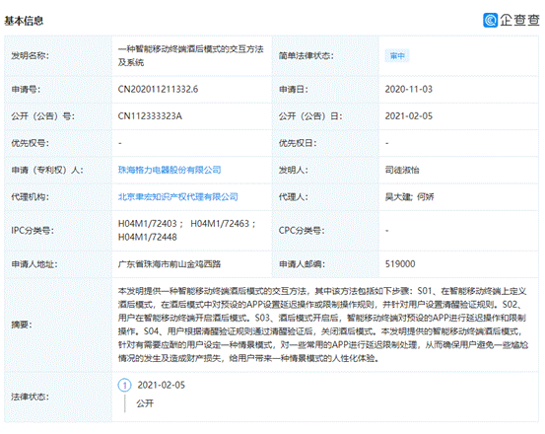Select the 基本信息 section heading
This screenshot has width=545, height=434.
click(24, 21)
